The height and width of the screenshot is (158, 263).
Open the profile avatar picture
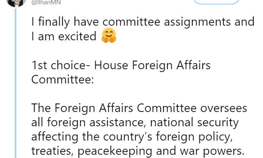click(x=16, y=2)
